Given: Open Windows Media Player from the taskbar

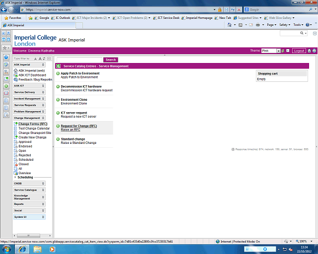Looking at the screenshot, I should (x=53, y=249).
